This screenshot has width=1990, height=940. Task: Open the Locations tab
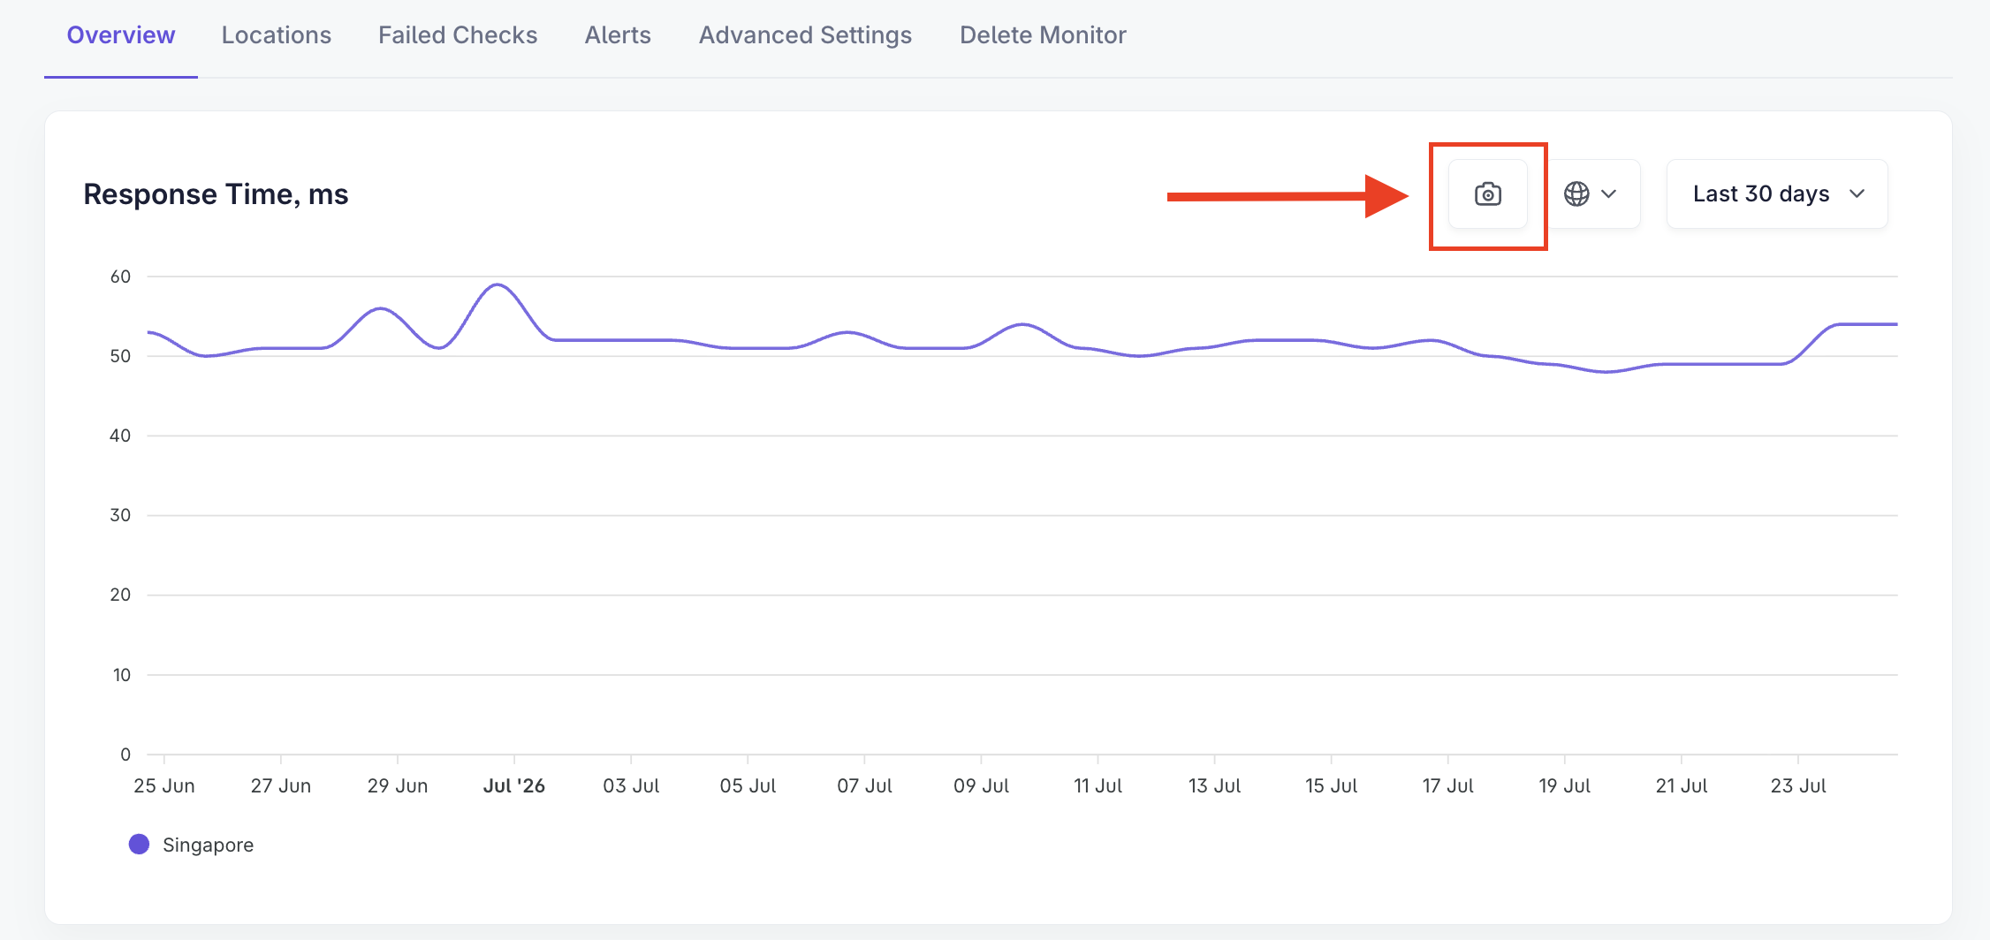[277, 35]
